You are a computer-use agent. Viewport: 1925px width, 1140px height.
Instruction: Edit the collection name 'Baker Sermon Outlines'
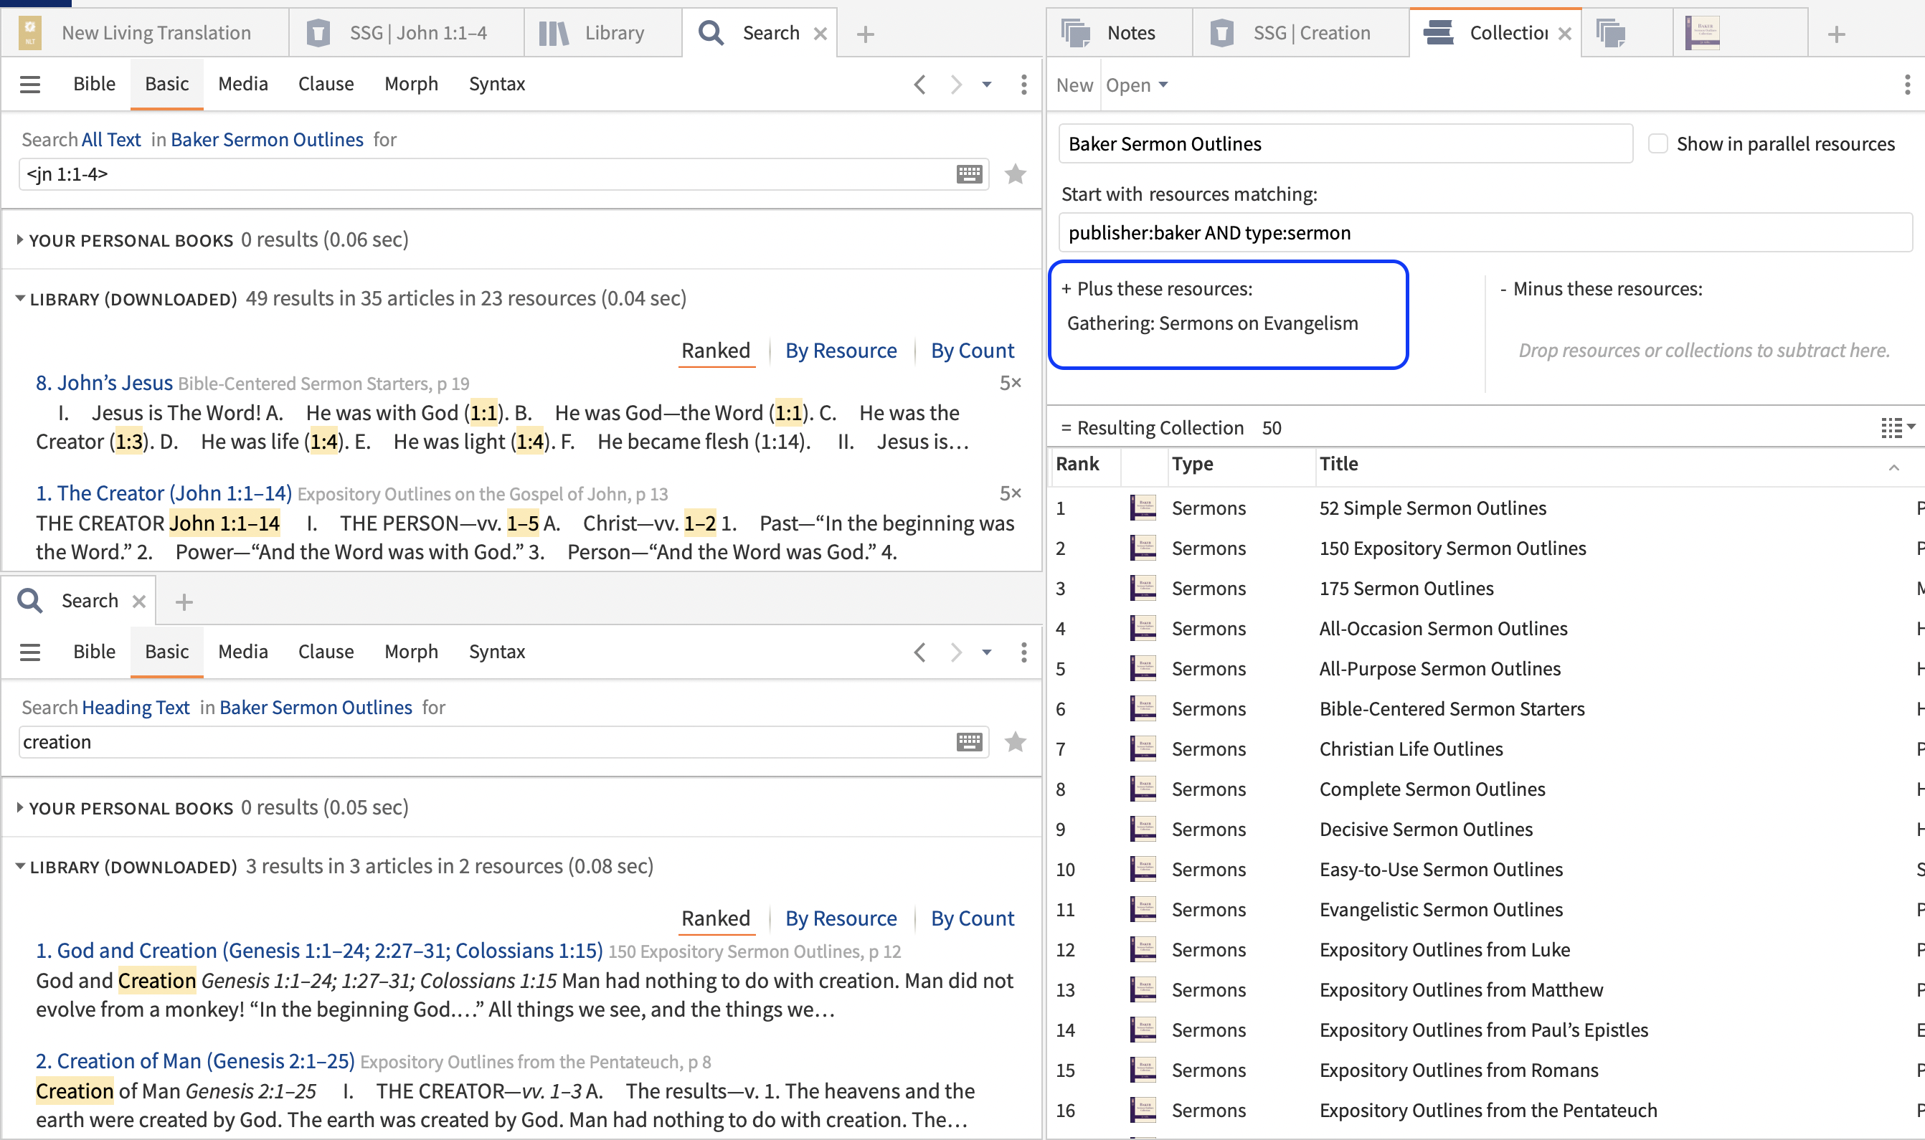1345,143
